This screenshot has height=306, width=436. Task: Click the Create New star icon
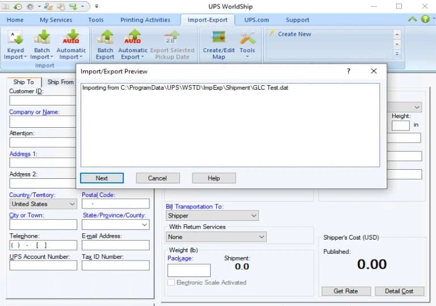tap(272, 33)
